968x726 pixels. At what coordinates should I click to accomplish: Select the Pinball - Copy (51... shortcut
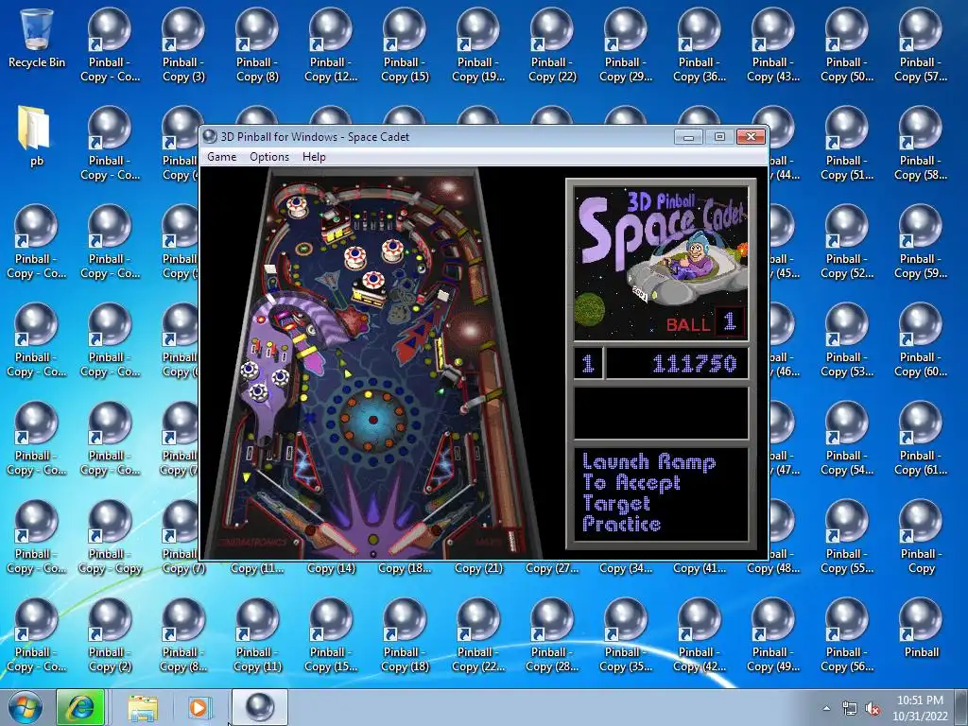[x=847, y=144]
